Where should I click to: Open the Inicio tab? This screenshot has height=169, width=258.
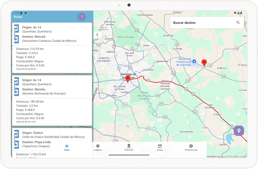(67, 148)
